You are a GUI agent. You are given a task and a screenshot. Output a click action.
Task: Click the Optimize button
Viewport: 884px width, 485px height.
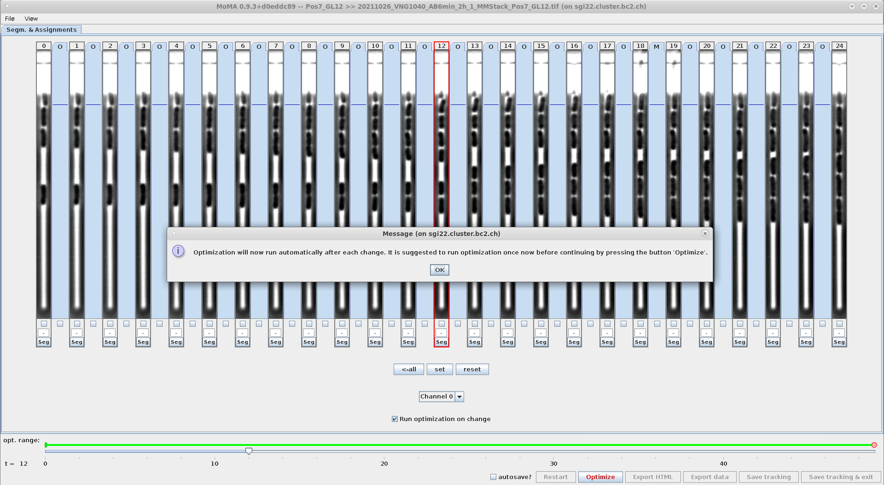tap(600, 477)
